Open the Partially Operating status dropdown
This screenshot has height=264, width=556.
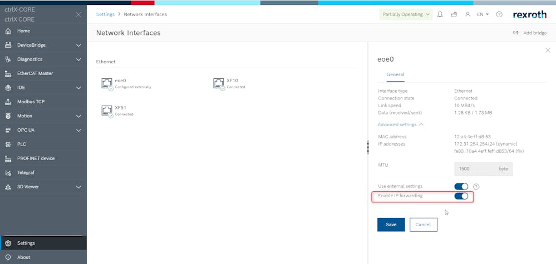tap(406, 14)
